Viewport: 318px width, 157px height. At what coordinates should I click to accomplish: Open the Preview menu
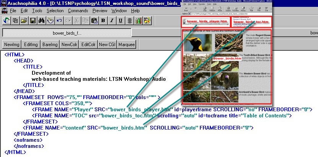tap(100, 10)
